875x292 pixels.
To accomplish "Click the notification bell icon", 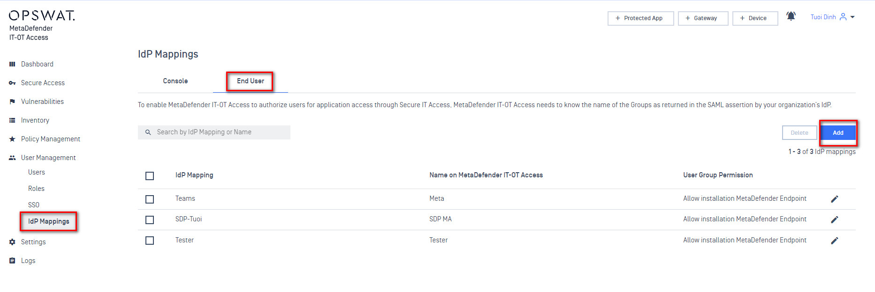I will pyautogui.click(x=791, y=16).
